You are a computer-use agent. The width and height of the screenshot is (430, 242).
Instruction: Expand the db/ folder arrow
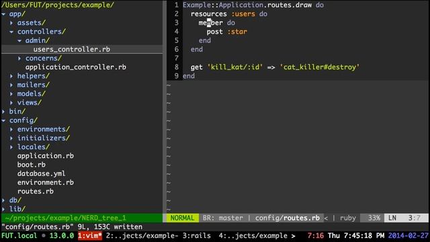pos(3,200)
